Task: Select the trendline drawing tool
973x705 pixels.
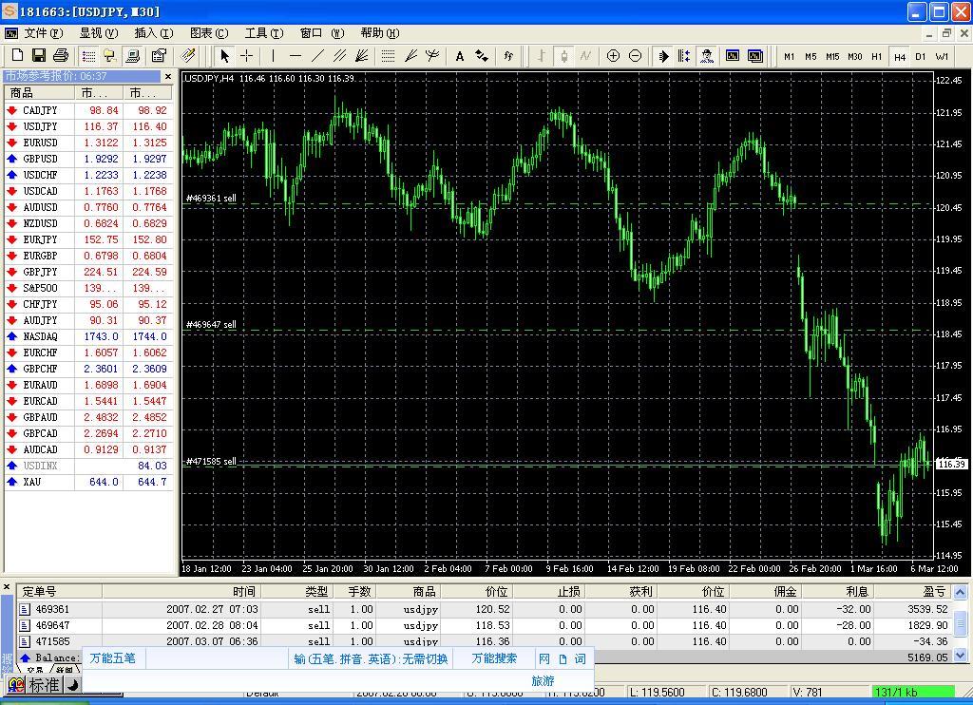Action: [x=317, y=56]
